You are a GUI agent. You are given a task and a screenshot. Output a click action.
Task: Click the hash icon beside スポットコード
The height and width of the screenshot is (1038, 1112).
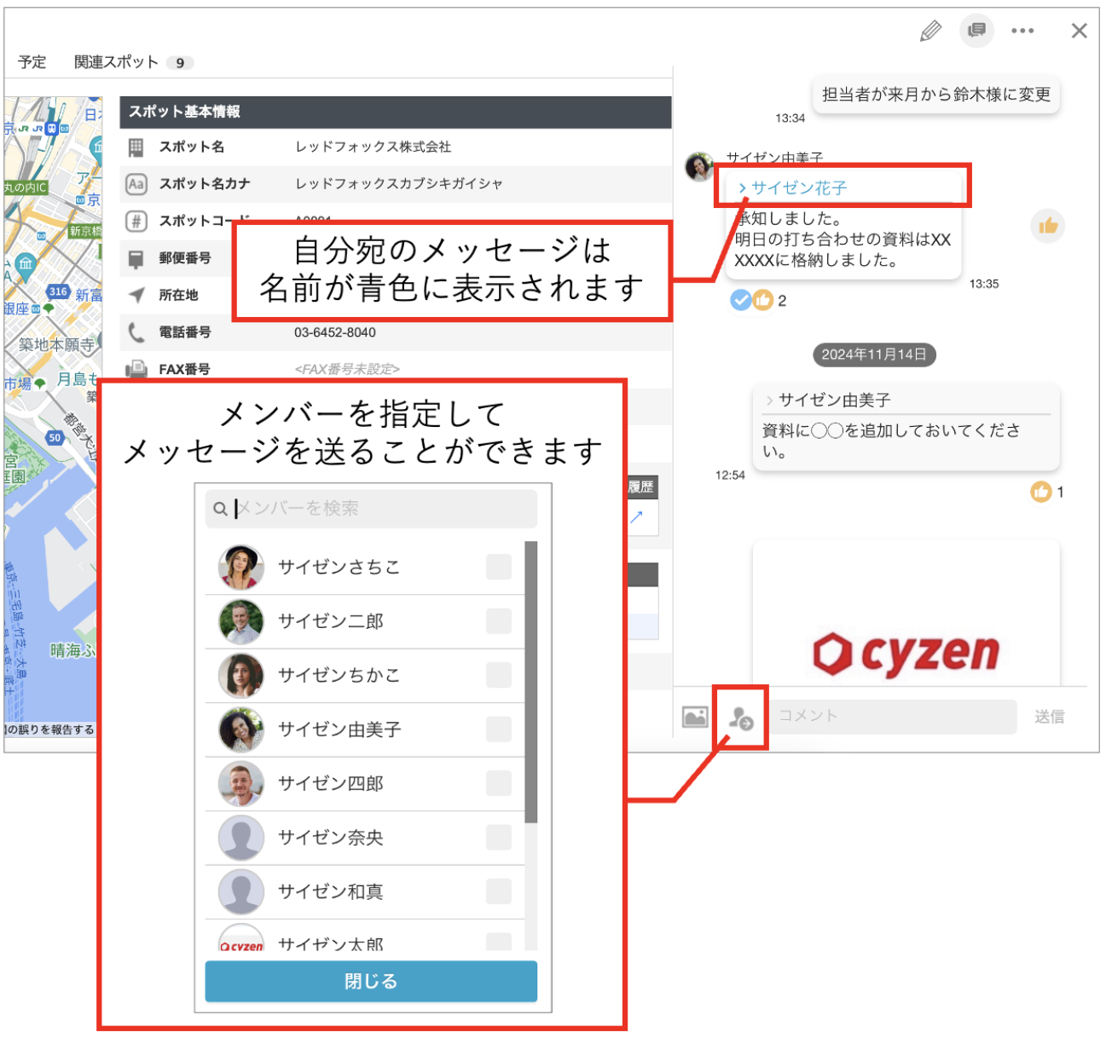click(x=136, y=222)
